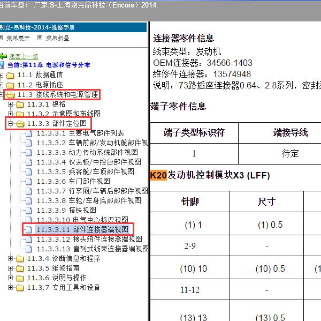Open 11.3.3.3 动力传动系统部件视图
This screenshot has width=321, height=321.
(x=87, y=152)
